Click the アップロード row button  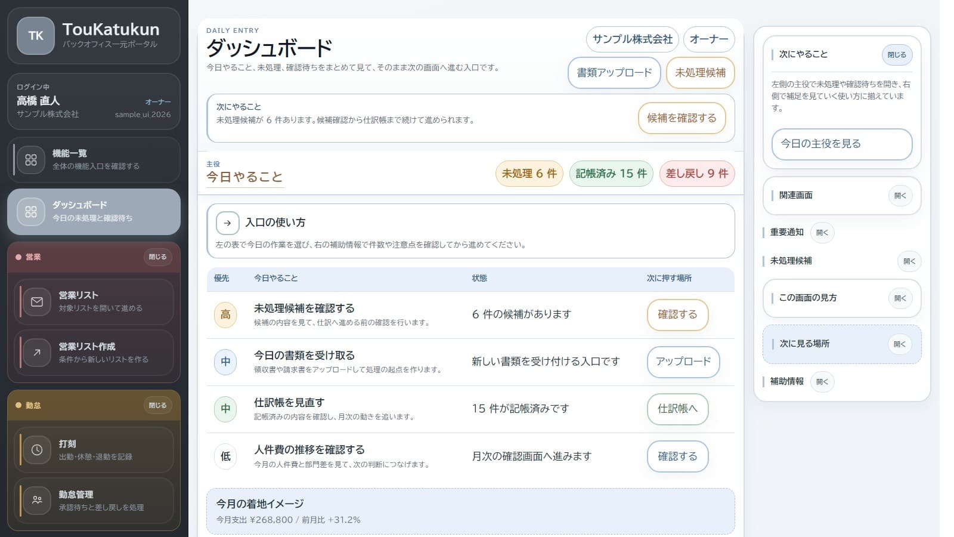tap(683, 362)
